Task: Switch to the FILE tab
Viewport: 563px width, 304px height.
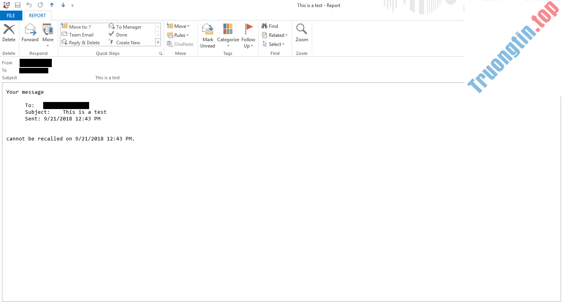Action: point(11,15)
